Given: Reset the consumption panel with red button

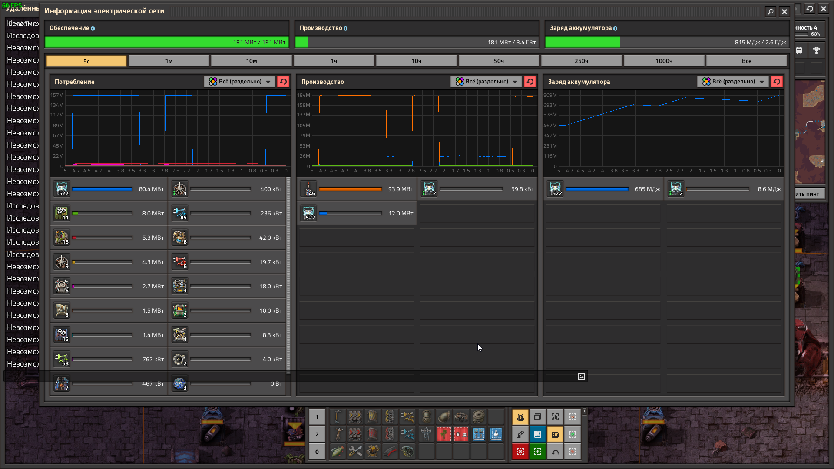Looking at the screenshot, I should pos(283,82).
